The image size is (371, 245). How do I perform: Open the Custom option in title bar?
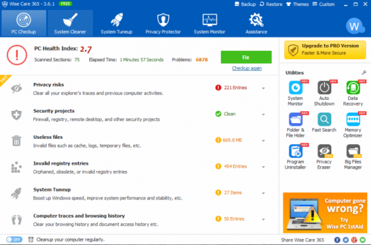coord(323,4)
